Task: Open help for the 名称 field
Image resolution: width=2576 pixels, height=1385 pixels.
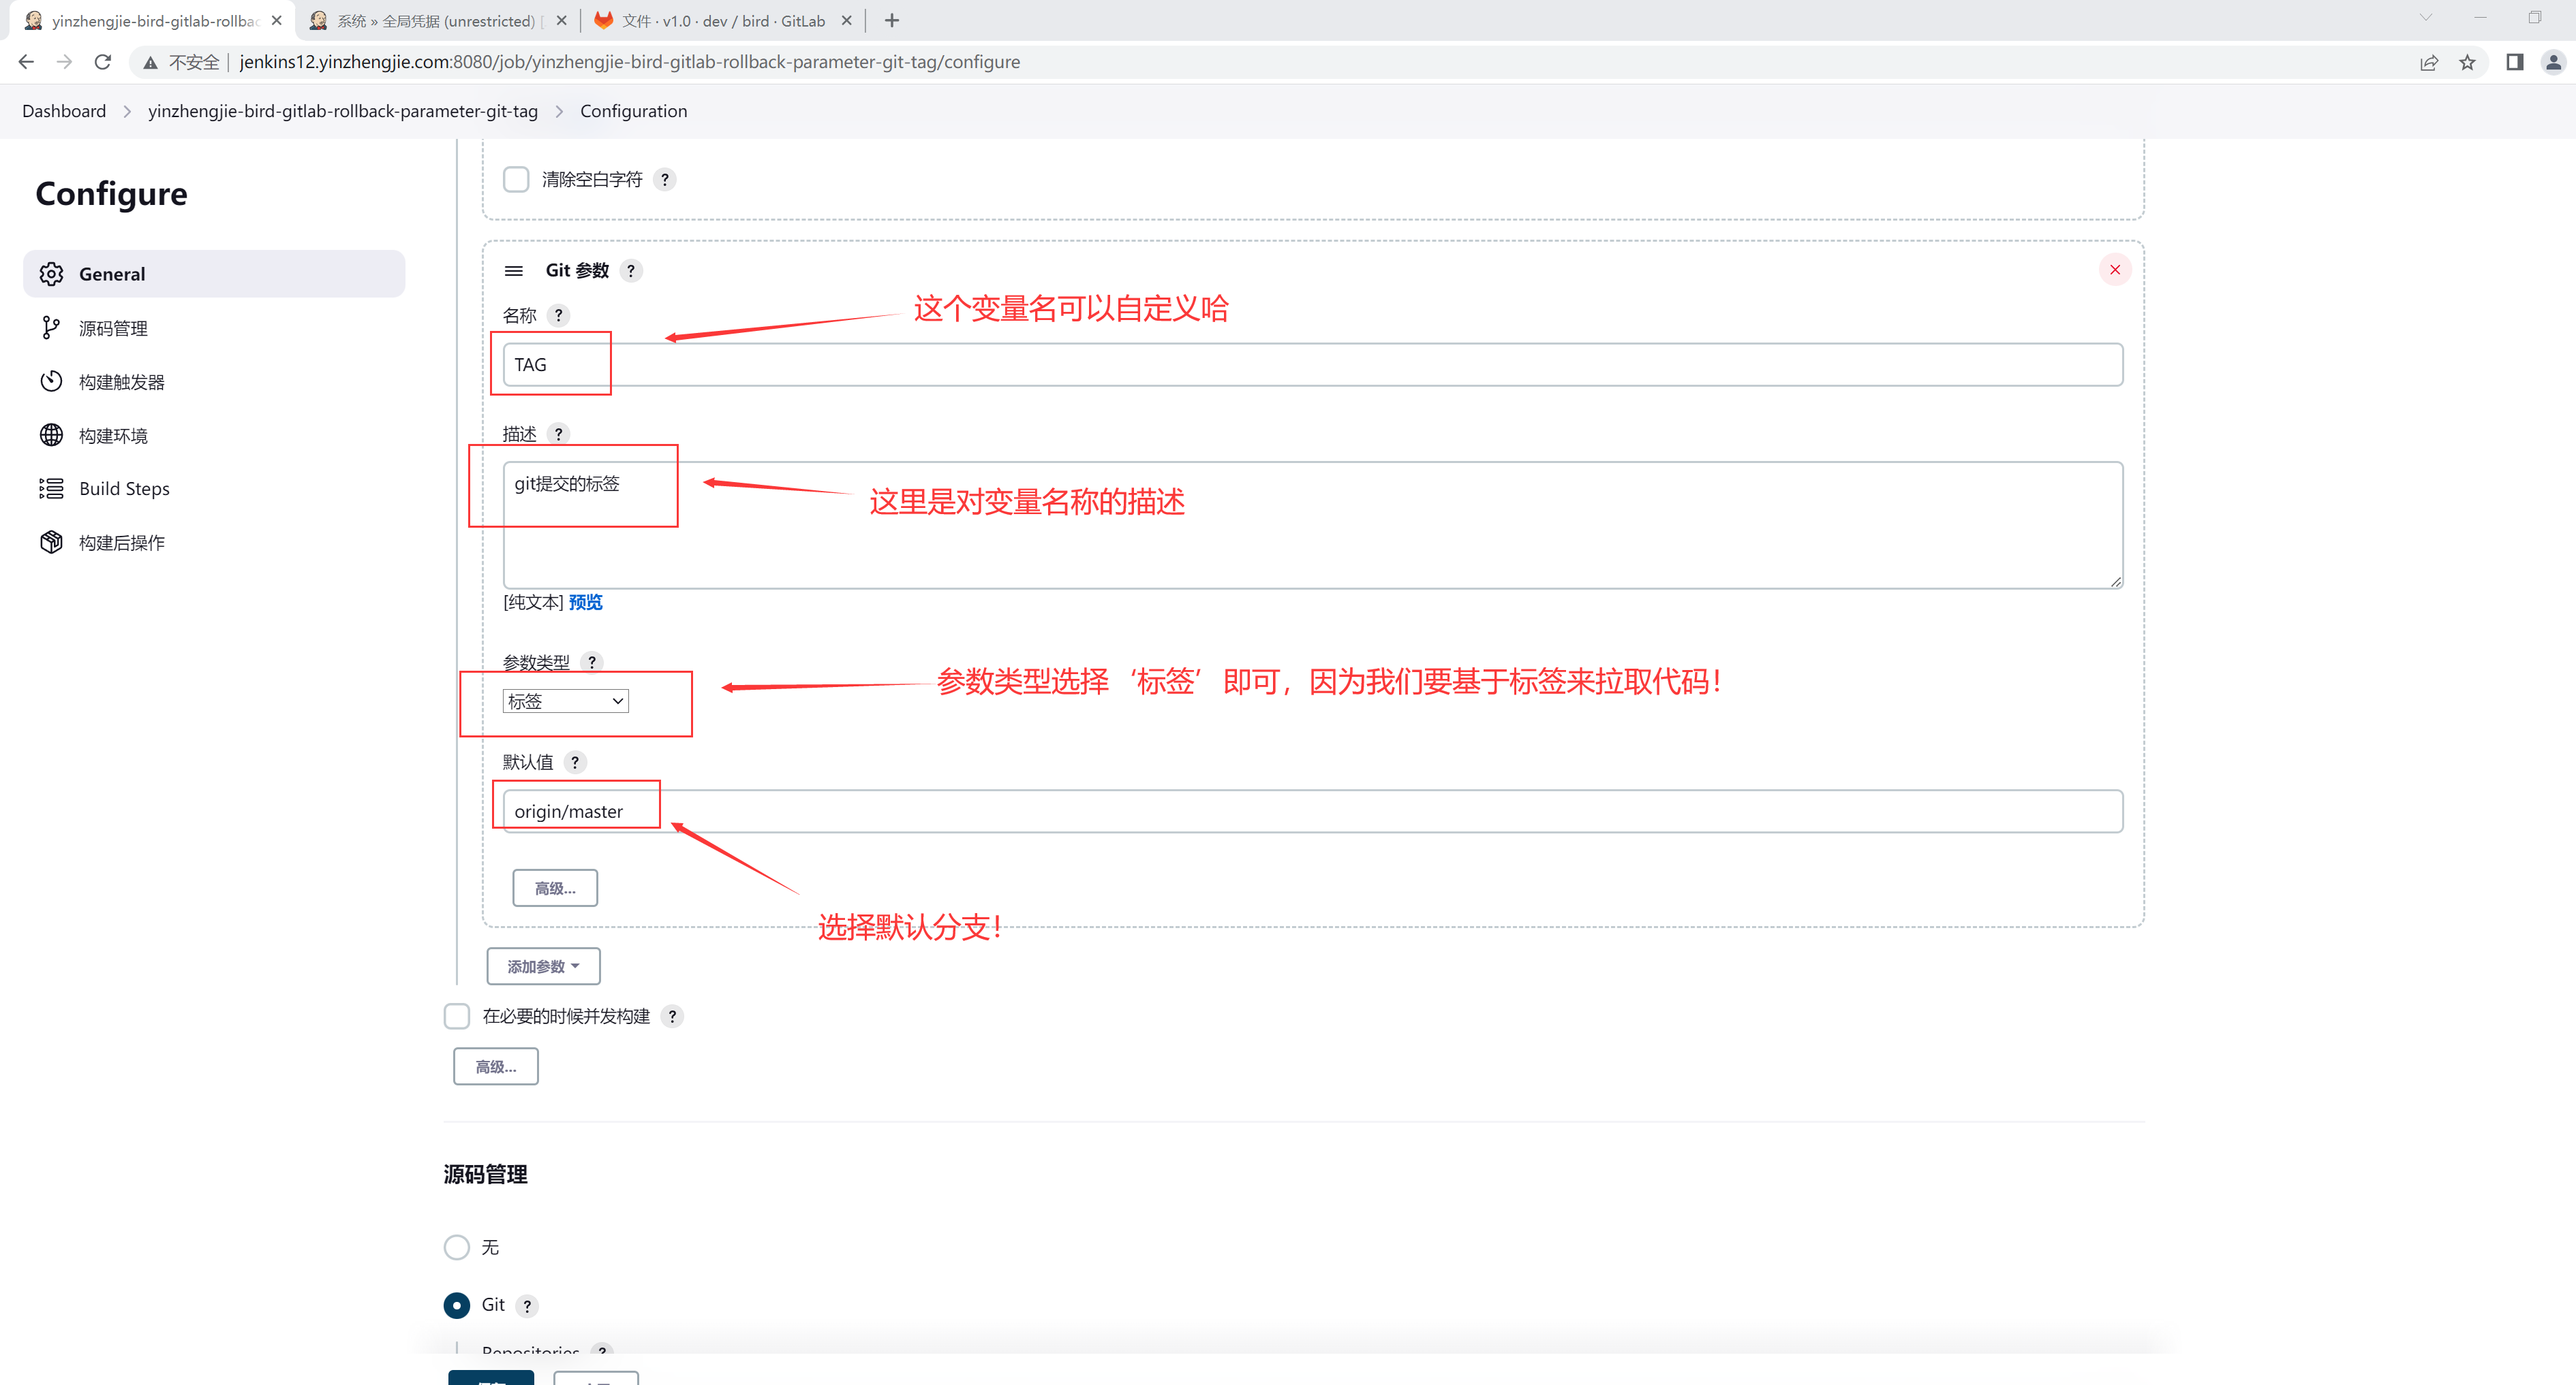Action: (559, 316)
